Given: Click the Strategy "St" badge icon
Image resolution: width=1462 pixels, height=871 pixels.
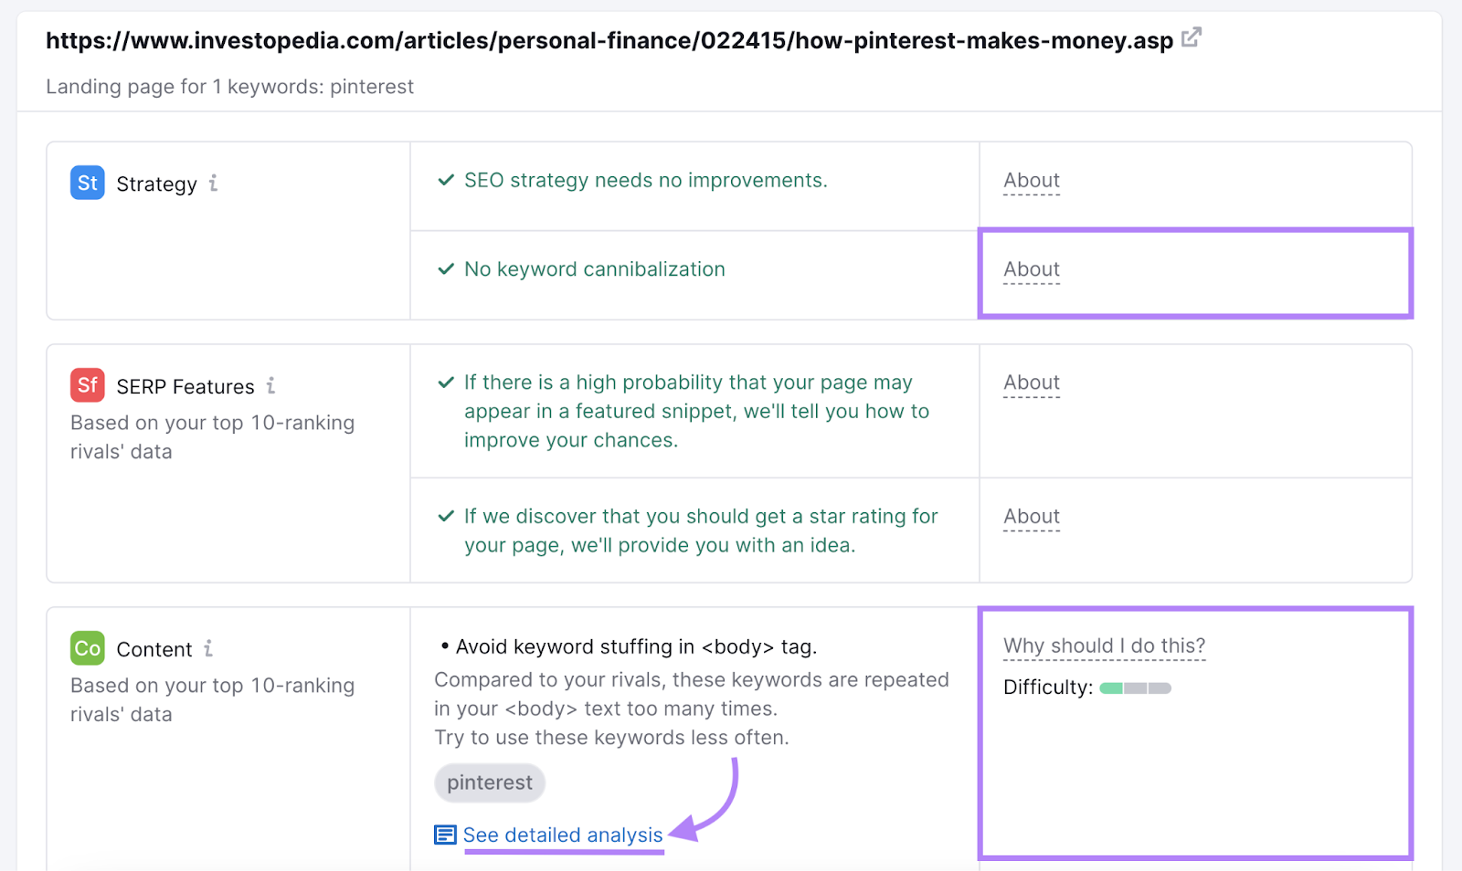Looking at the screenshot, I should 86,183.
